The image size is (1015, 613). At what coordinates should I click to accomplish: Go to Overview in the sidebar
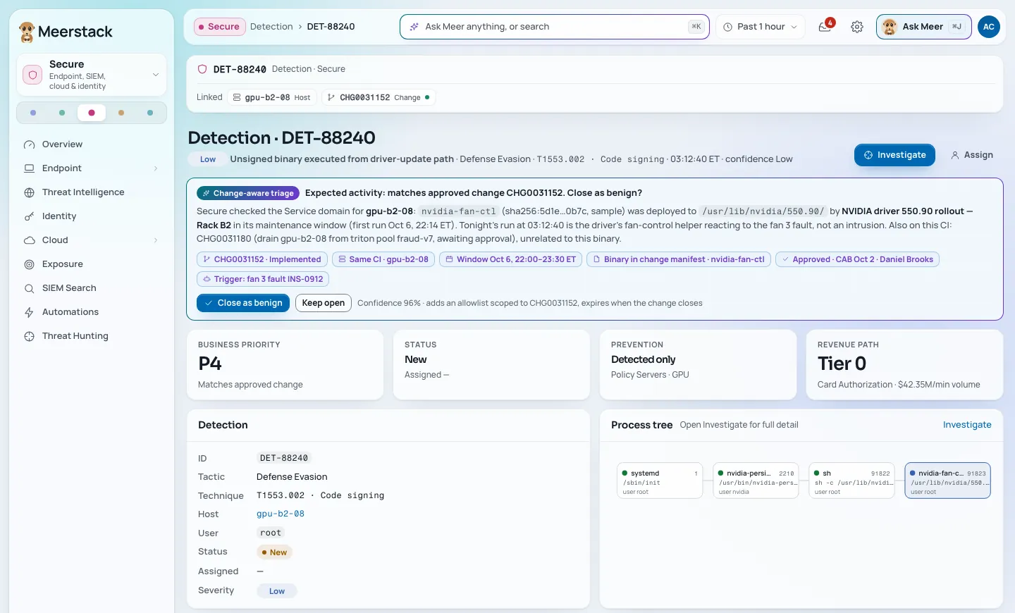(x=92, y=144)
